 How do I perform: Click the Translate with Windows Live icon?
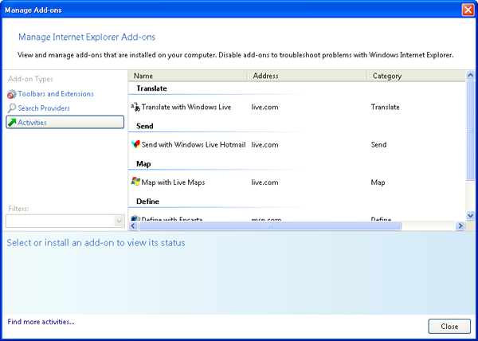[x=135, y=107]
